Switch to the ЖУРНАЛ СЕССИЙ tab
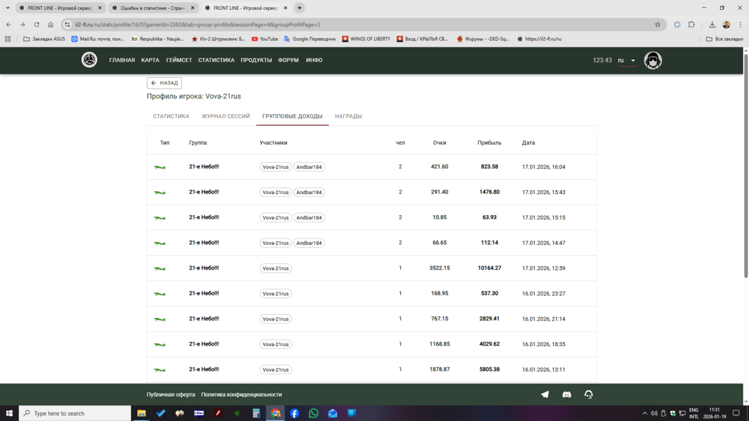Image resolution: width=749 pixels, height=421 pixels. 225,116
